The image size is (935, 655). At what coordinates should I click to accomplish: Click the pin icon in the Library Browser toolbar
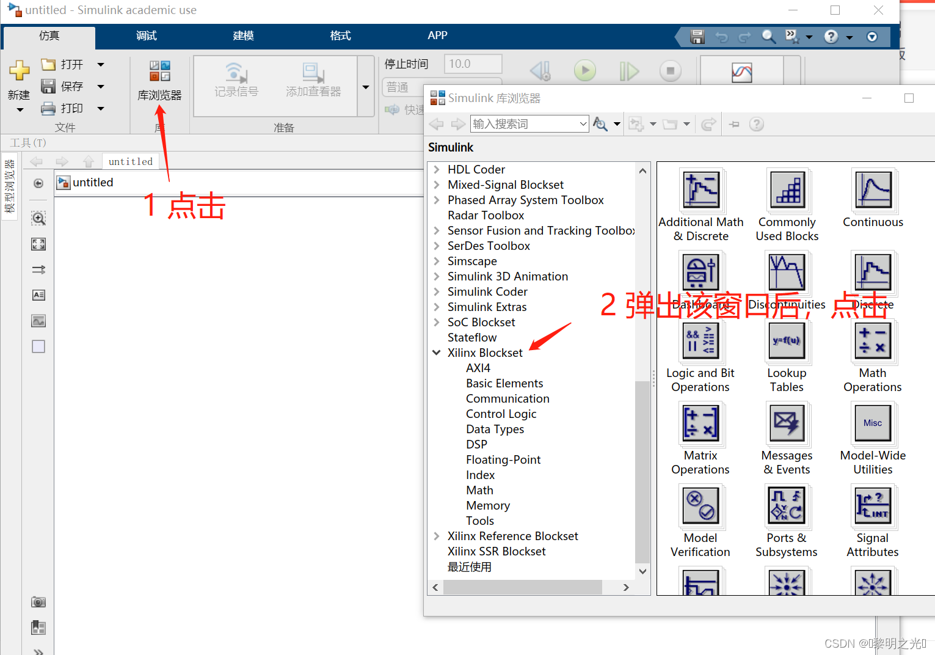click(734, 124)
